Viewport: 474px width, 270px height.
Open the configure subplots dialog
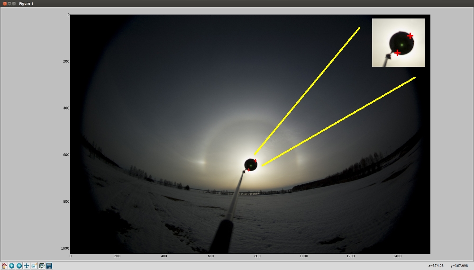coord(42,266)
